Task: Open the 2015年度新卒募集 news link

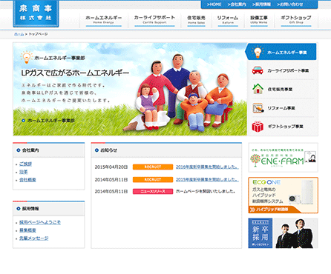Action: coord(207,180)
